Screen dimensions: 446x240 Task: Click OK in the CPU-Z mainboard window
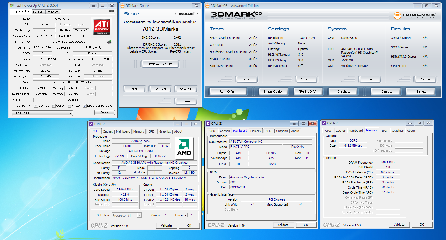(306, 225)
